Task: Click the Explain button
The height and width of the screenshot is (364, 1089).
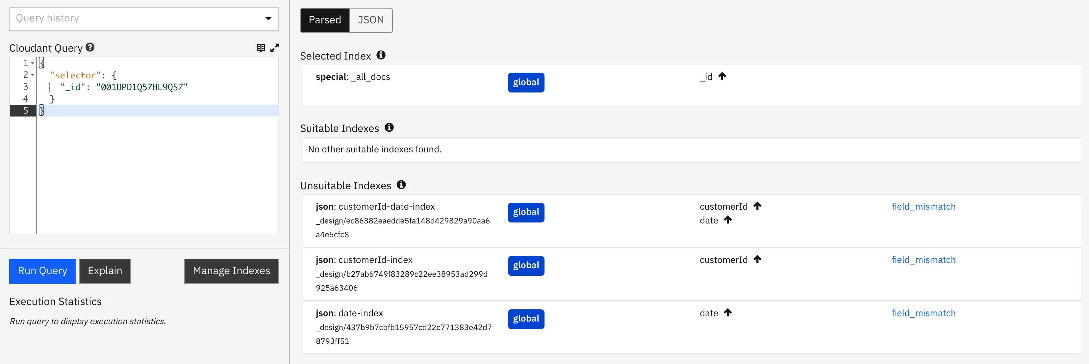Action: [x=105, y=271]
